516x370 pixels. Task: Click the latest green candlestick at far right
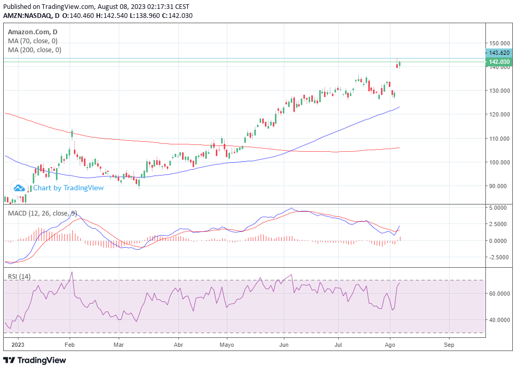[x=400, y=63]
